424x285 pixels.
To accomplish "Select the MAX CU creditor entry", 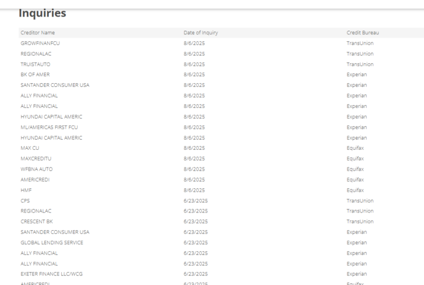I will pyautogui.click(x=30, y=148).
